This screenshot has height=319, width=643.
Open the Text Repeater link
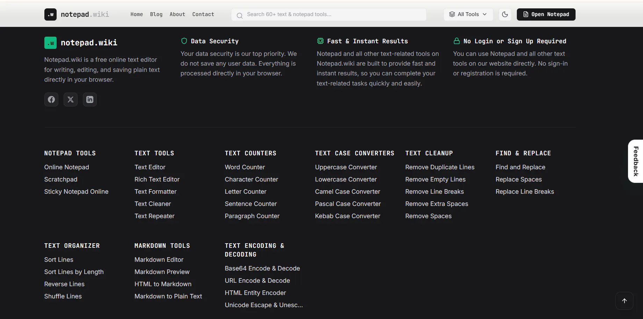pos(154,216)
